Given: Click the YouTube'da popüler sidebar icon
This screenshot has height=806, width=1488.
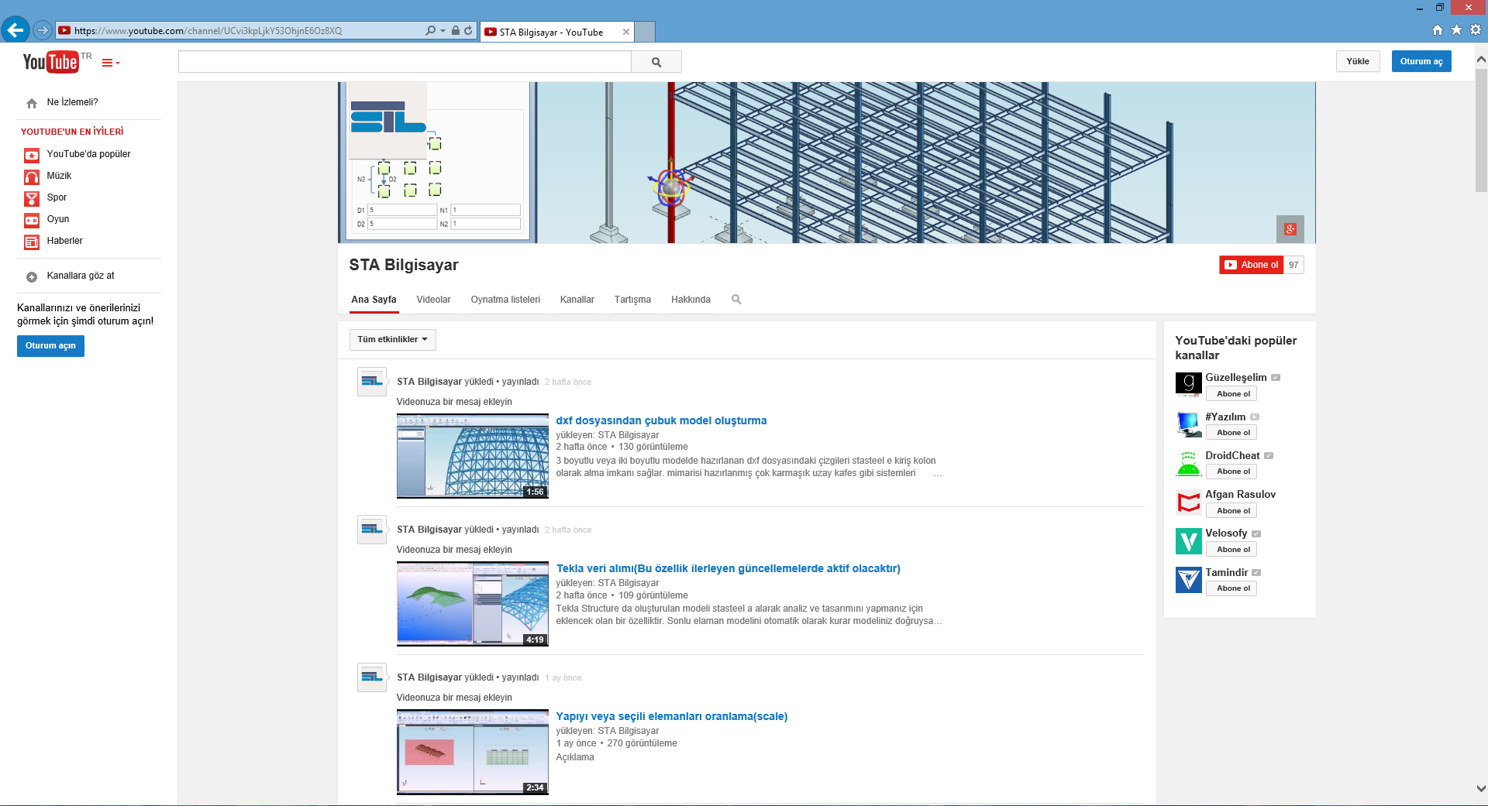Looking at the screenshot, I should click(x=32, y=155).
